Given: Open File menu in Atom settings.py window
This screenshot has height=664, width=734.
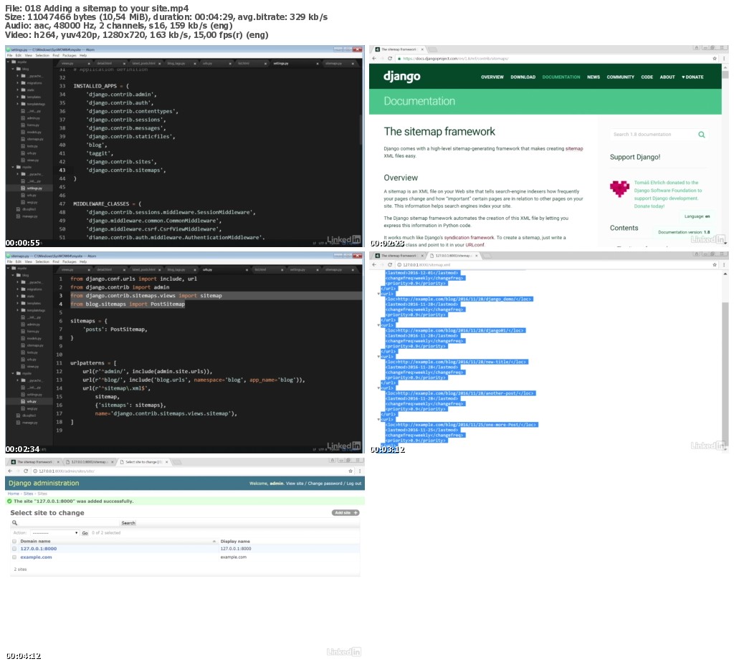Looking at the screenshot, I should 9,55.
